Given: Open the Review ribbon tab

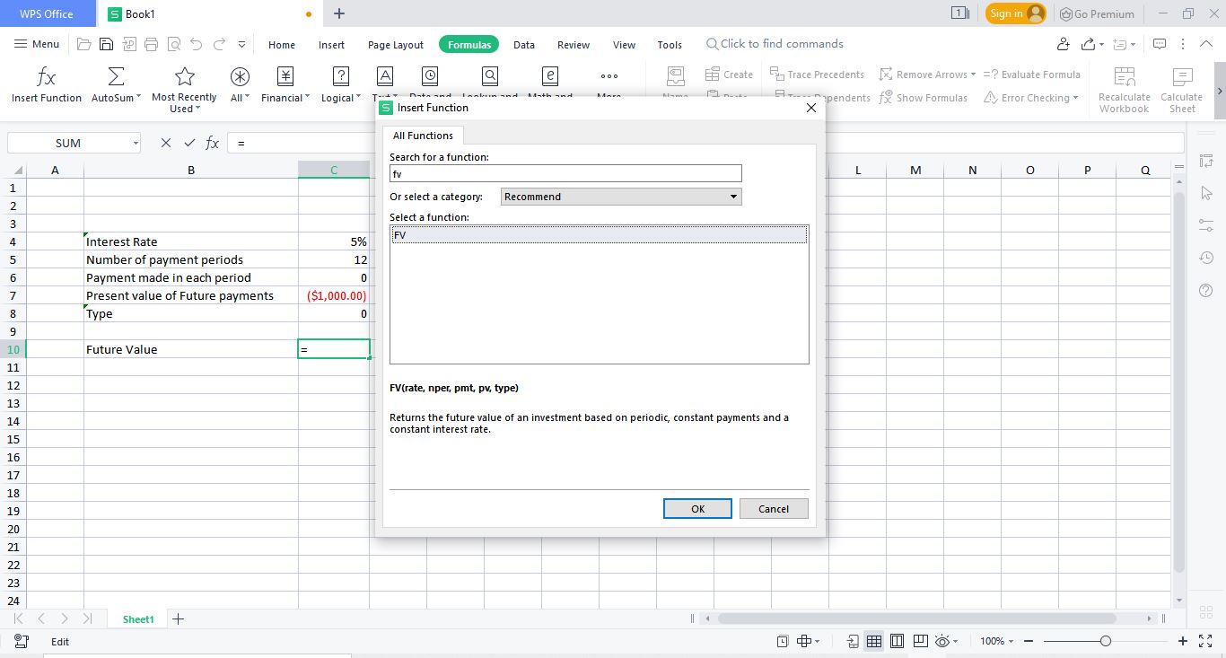Looking at the screenshot, I should [574, 45].
